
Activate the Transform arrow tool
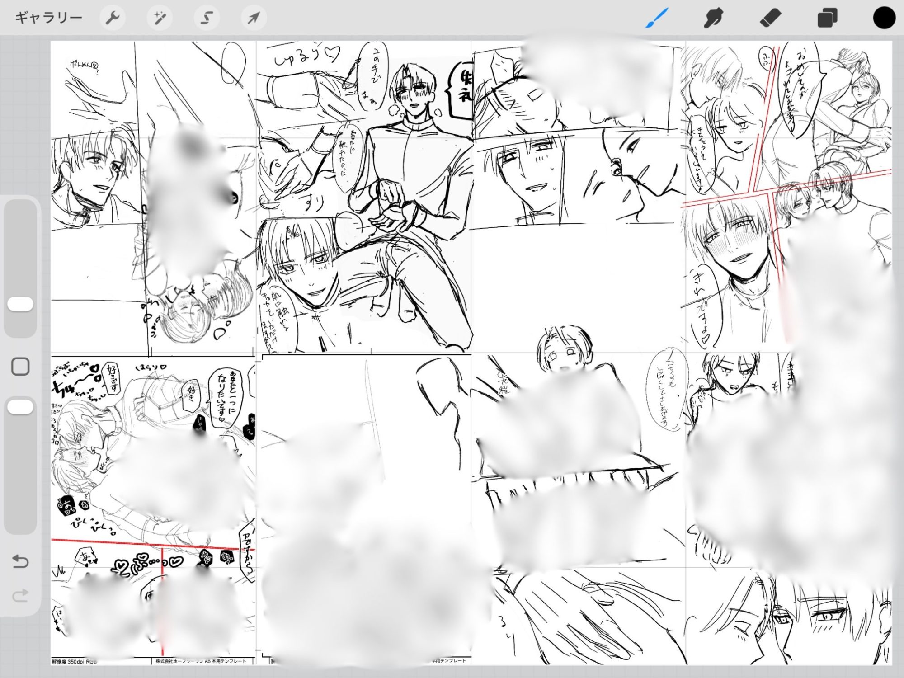click(x=254, y=18)
